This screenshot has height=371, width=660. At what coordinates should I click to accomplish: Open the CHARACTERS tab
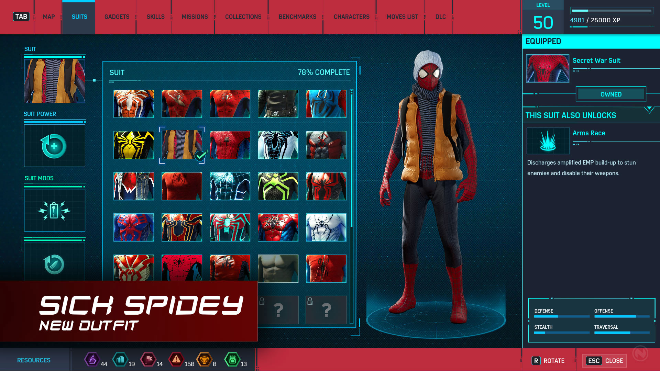(x=351, y=17)
